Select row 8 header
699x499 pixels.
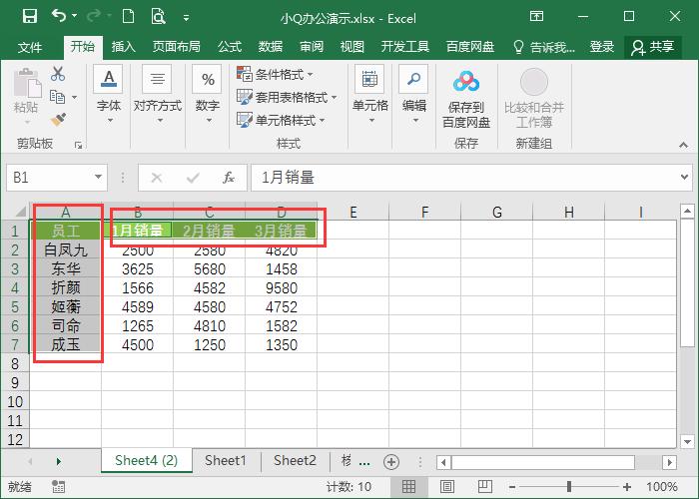(x=15, y=364)
